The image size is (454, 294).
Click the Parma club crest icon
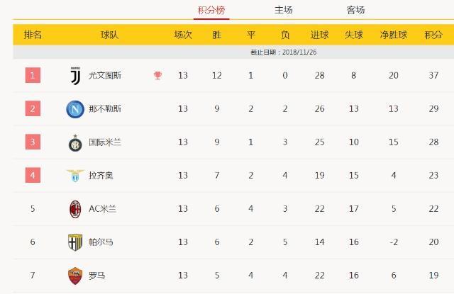coord(74,242)
